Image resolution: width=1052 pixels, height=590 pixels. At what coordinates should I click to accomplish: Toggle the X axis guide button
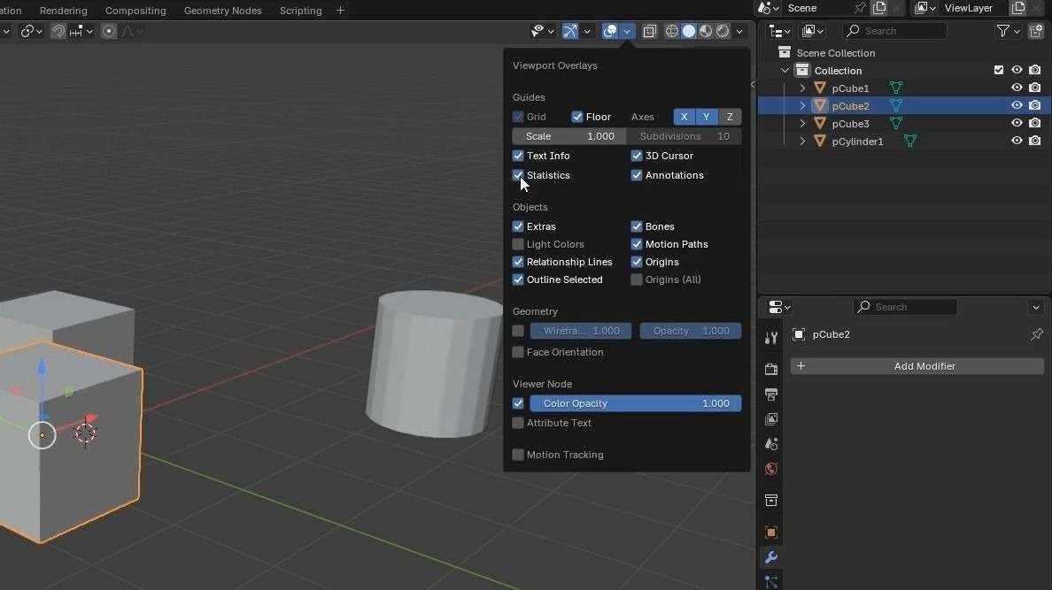685,117
